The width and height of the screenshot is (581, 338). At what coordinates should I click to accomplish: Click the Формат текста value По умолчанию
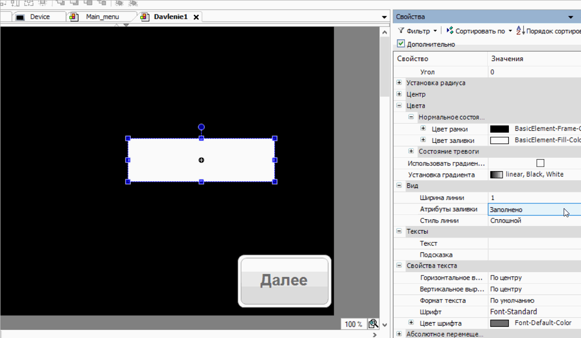pos(512,300)
